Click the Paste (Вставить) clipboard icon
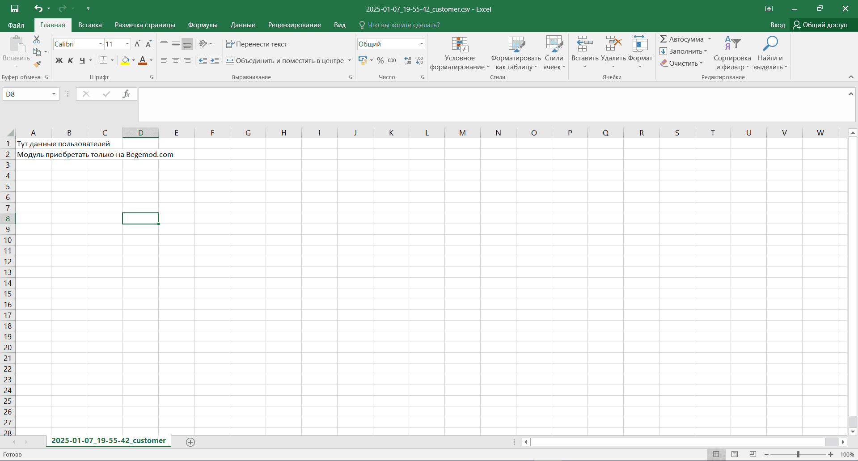 [x=17, y=44]
